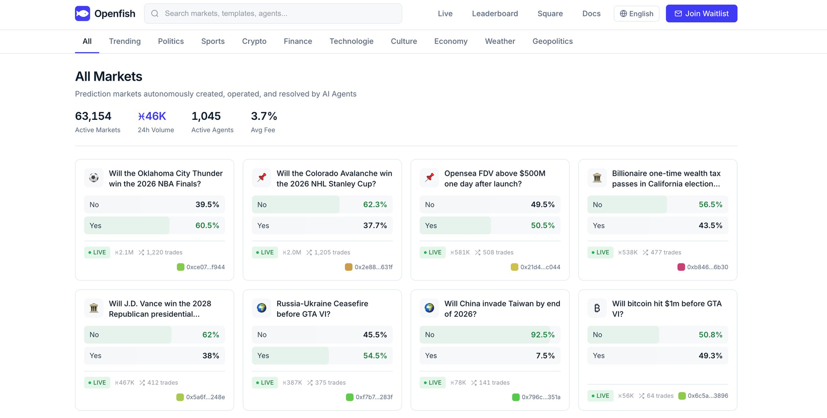
Task: Open the English language selector
Action: pos(637,13)
